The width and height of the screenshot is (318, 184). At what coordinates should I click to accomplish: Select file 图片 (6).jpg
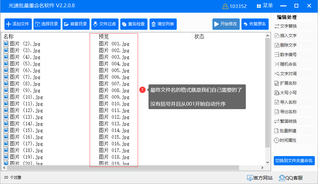(x=22, y=70)
